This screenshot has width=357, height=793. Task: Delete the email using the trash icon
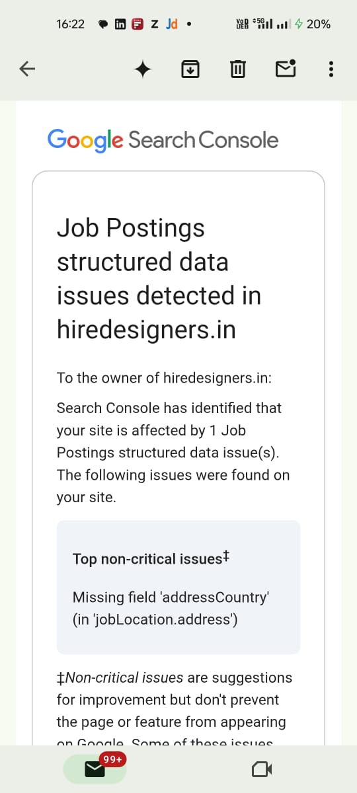click(238, 69)
